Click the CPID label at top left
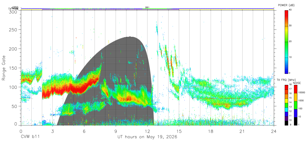This screenshot has width=308, height=142. tap(15, 7)
